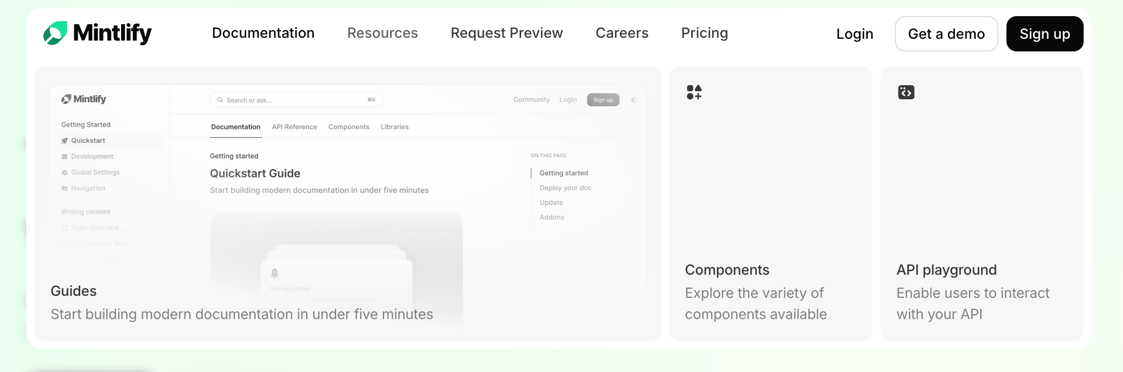
Task: Click the Login link in header
Action: click(854, 34)
